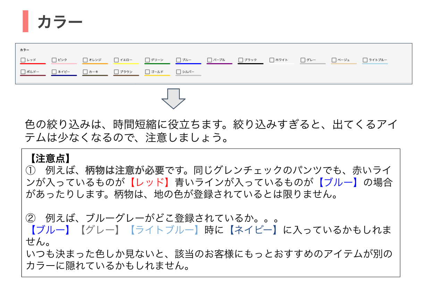Image resolution: width=422 pixels, height=286 pixels.
Task: Enable the パープル (Purple) checkbox
Action: click(210, 60)
